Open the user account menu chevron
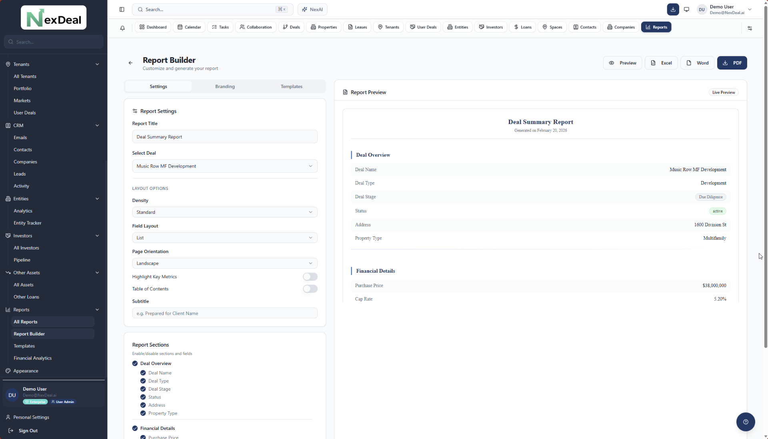The width and height of the screenshot is (768, 439). [750, 10]
